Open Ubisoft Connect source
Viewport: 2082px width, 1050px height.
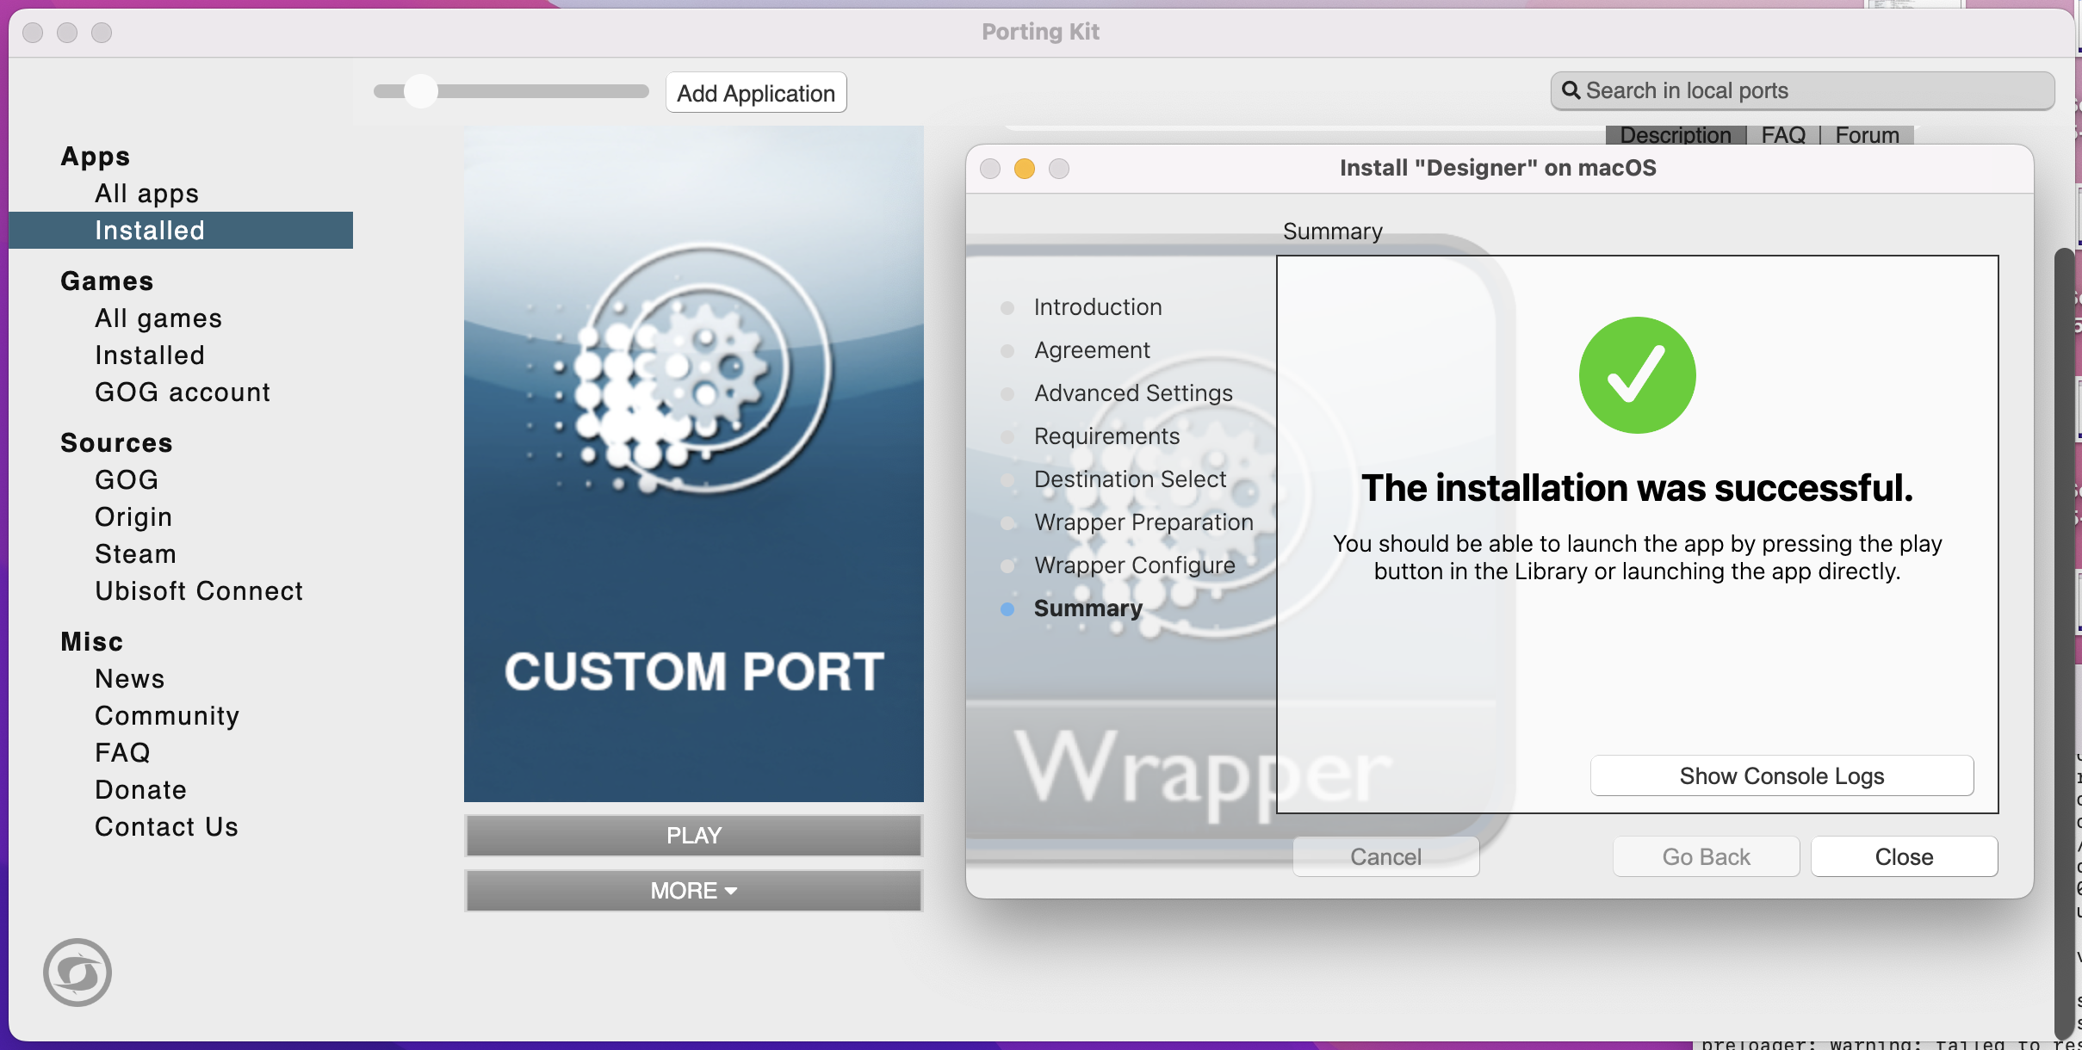[x=199, y=591]
